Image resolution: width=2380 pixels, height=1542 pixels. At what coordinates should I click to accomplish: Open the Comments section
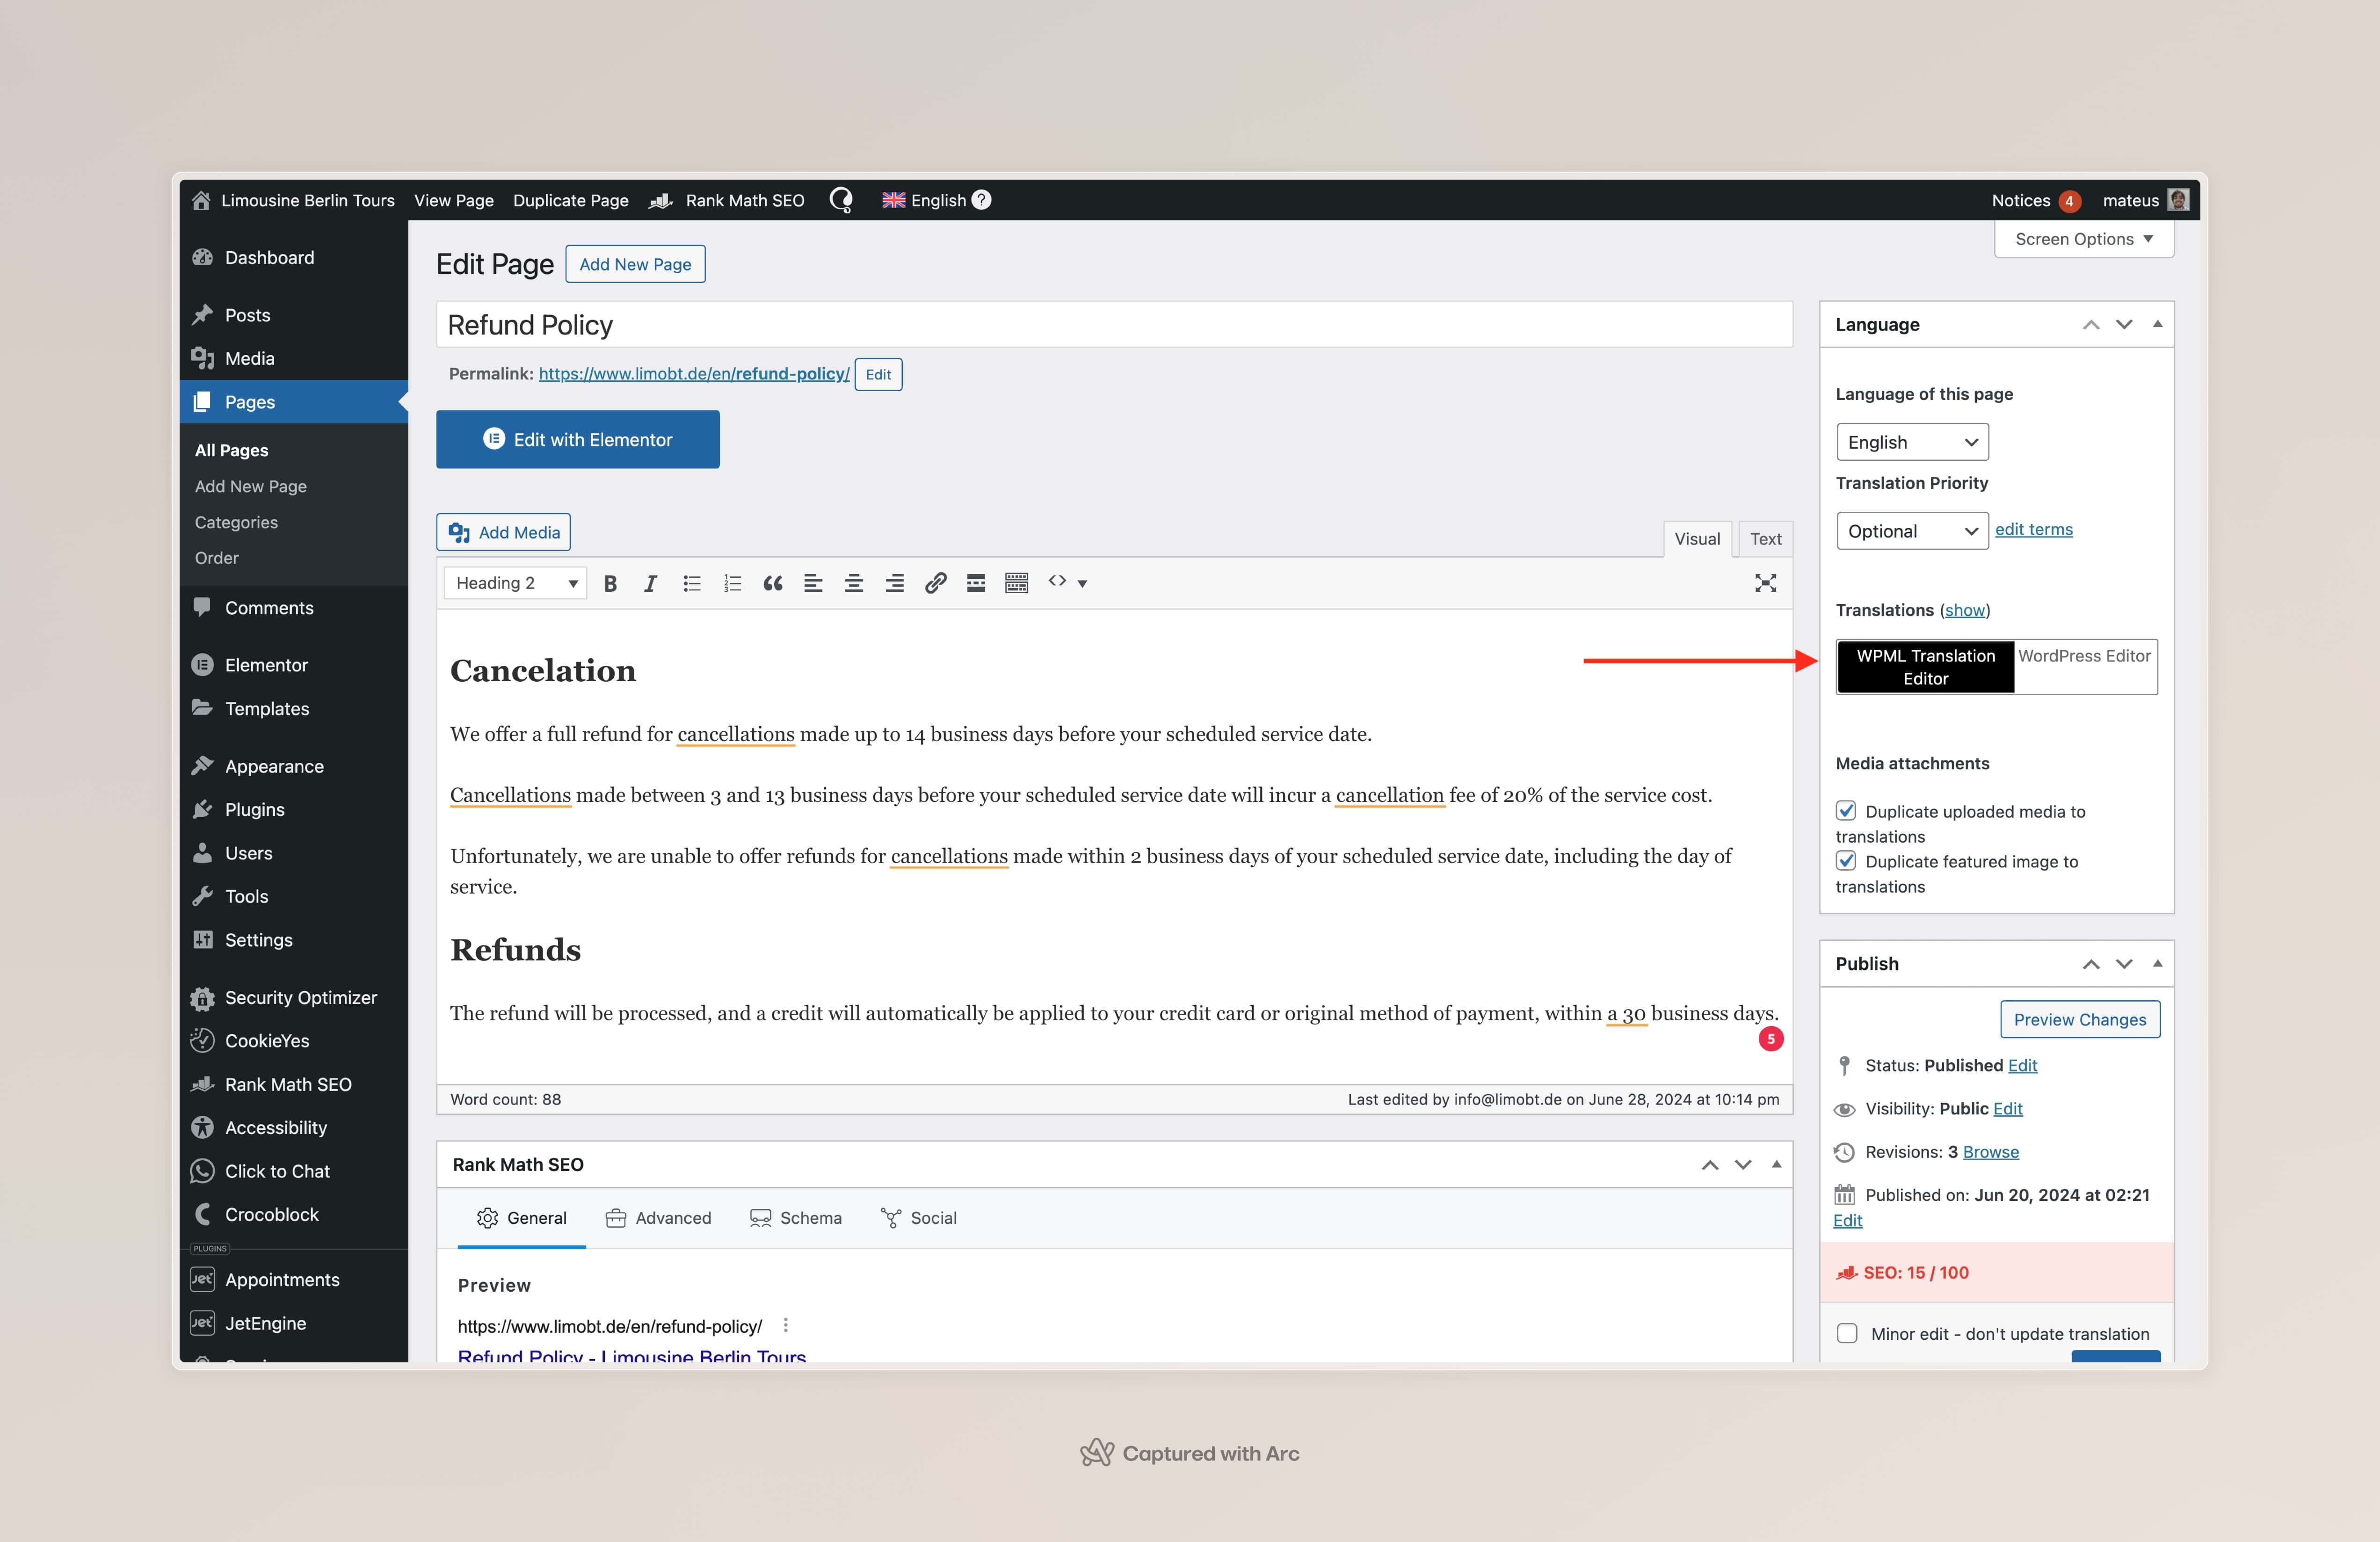(294, 608)
